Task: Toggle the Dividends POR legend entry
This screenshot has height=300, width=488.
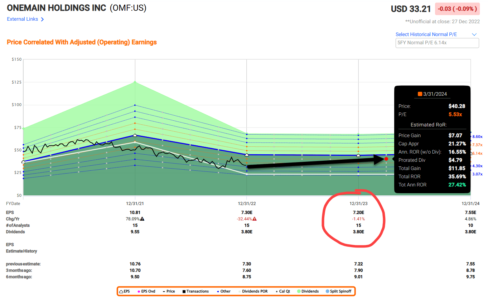Action: click(x=254, y=291)
